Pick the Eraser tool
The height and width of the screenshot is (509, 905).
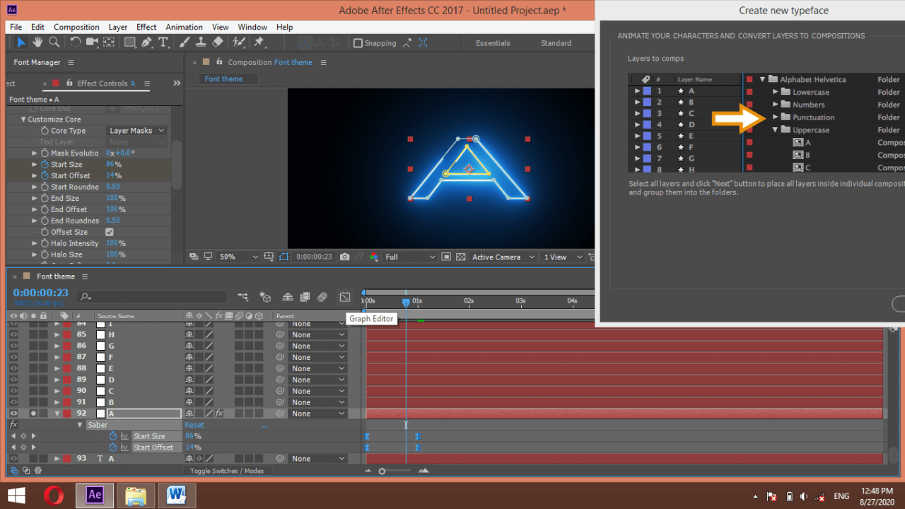pos(218,42)
